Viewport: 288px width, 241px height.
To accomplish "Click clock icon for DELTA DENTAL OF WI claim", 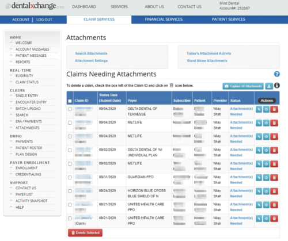I will [x=266, y=150].
